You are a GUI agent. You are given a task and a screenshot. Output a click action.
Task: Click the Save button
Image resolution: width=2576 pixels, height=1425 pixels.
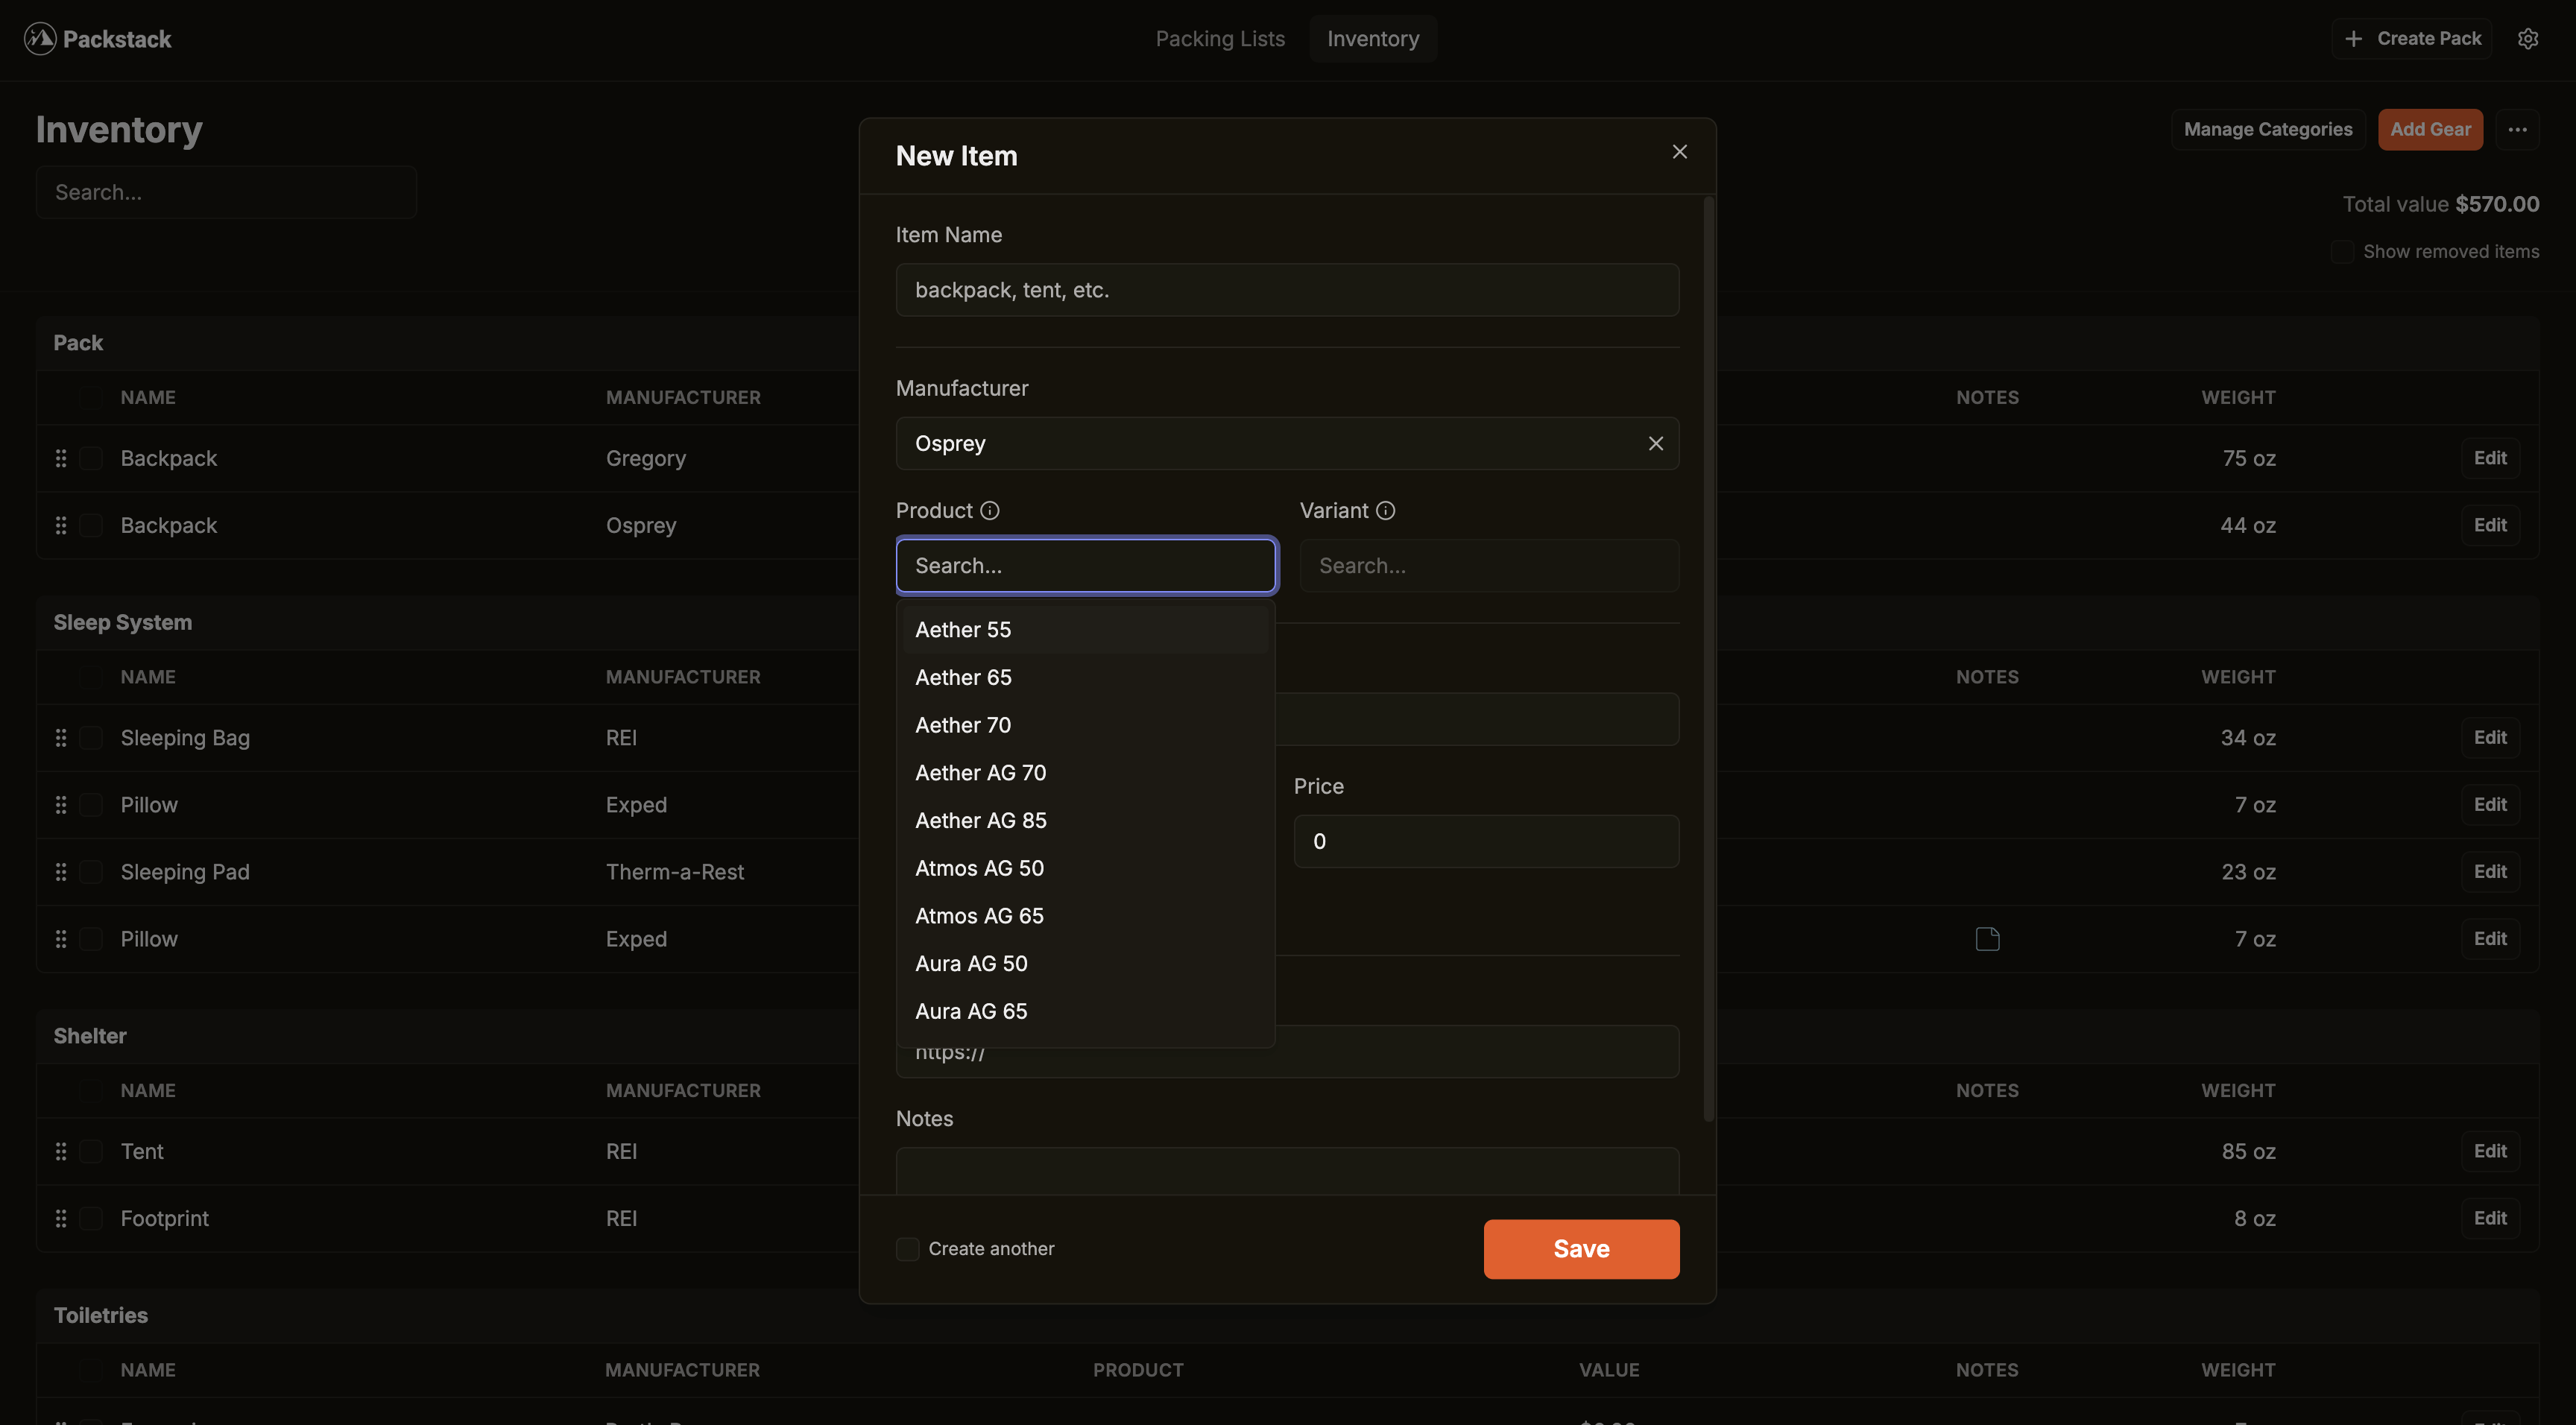(x=1580, y=1248)
